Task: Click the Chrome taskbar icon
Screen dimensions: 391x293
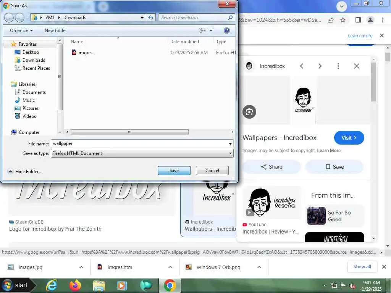Action: tap(170, 285)
